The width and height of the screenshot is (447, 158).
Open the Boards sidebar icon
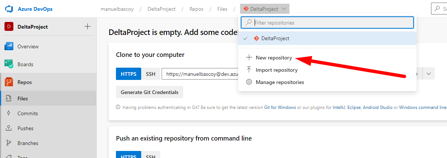[x=9, y=64]
